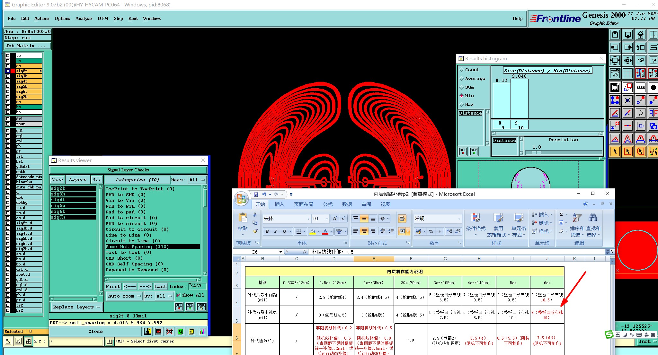
Task: Open the Meas All dropdown
Action: tap(197, 180)
